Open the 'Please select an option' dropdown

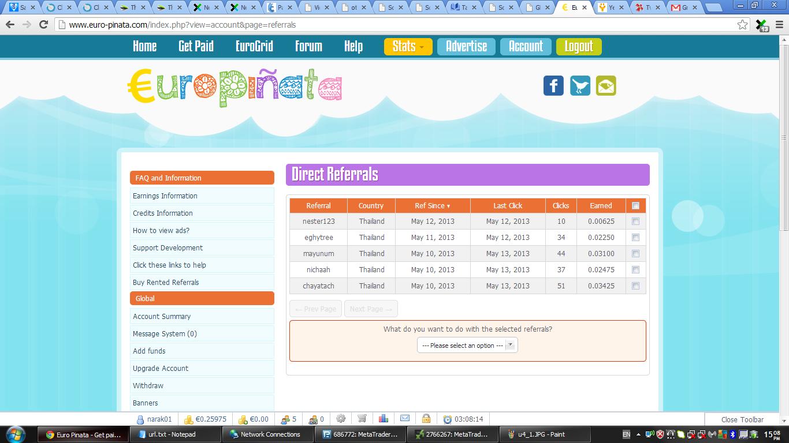(467, 345)
